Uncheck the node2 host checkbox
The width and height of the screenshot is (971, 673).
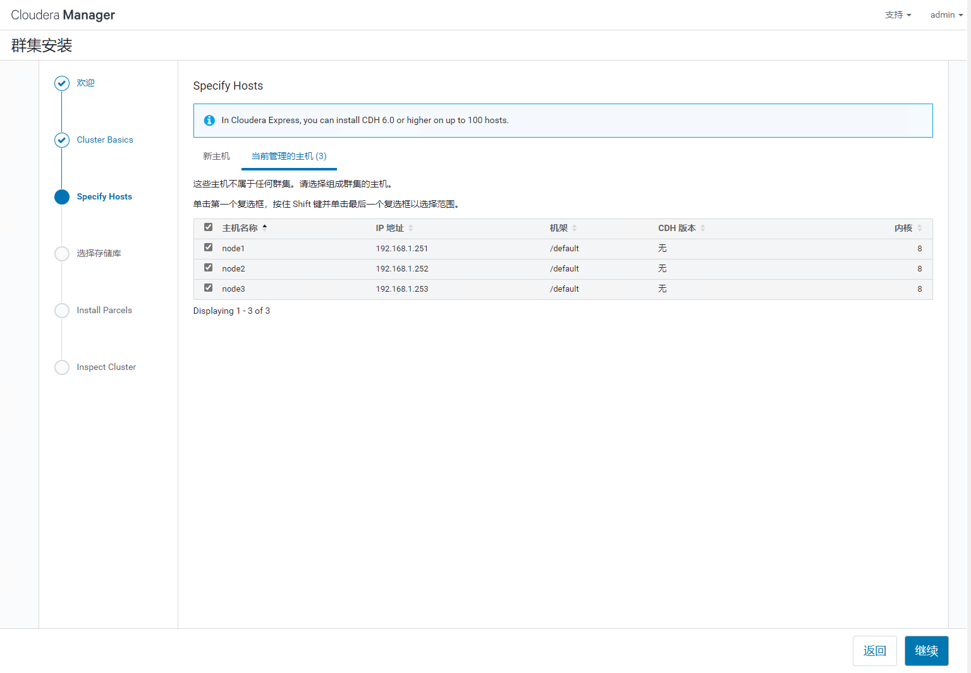(x=209, y=268)
